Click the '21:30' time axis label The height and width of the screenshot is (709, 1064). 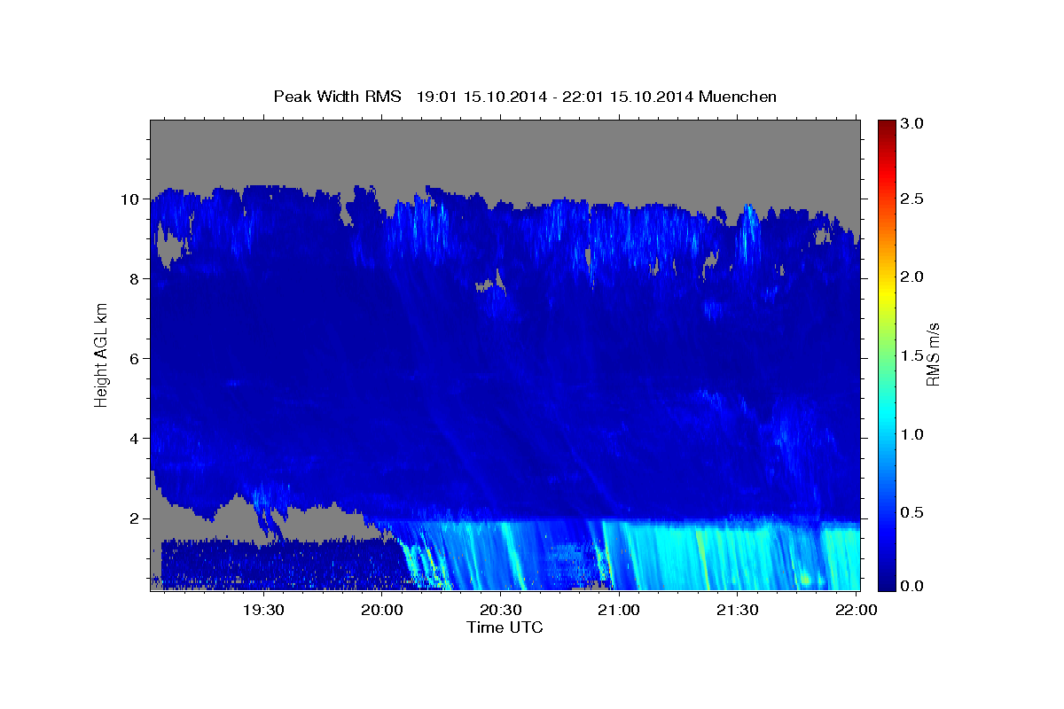click(738, 610)
